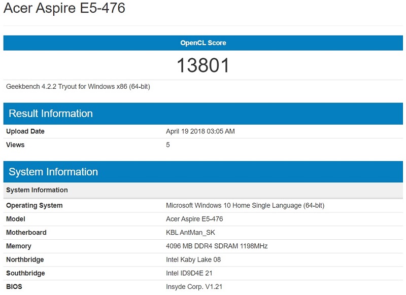The height and width of the screenshot is (295, 406).
Task: Click the Acer Aspire E5-476 page title
Action: click(64, 9)
